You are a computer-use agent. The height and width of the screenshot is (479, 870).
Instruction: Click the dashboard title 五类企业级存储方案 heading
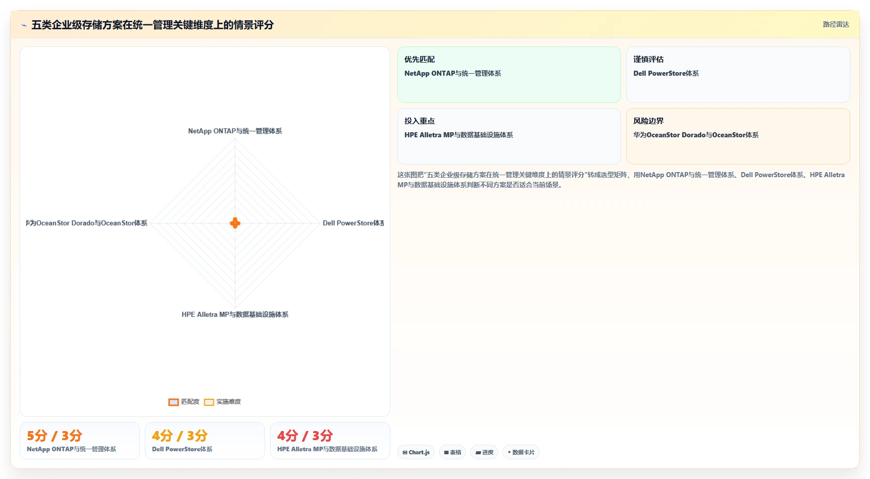[x=152, y=25]
